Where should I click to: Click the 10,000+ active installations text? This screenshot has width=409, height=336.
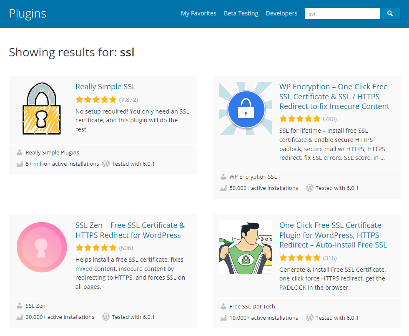click(x=264, y=318)
